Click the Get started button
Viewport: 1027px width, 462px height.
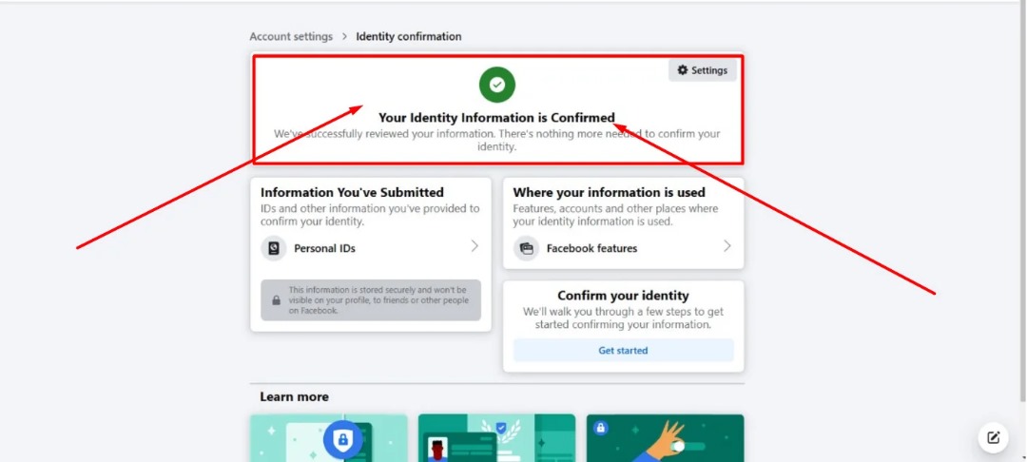pyautogui.click(x=623, y=350)
